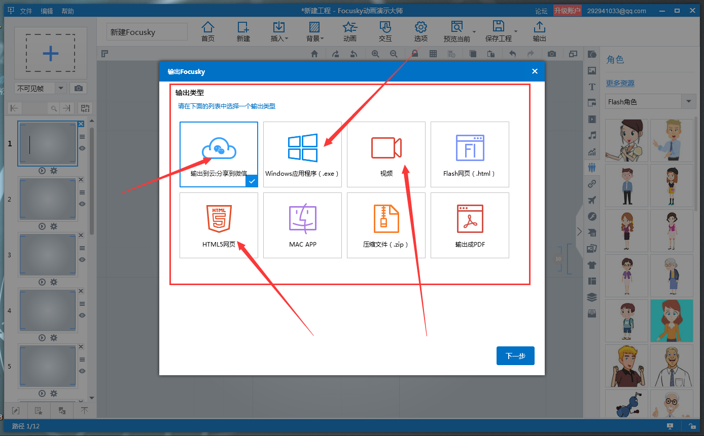Delete frame 3 with its X button
This screenshot has height=436, width=704.
[81, 235]
